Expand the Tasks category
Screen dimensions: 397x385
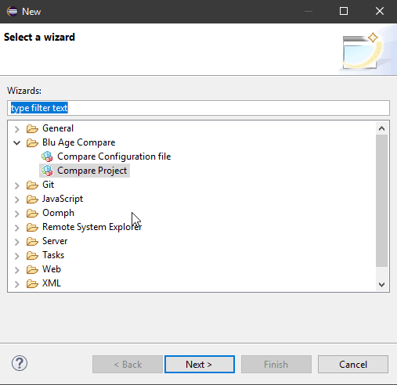click(x=17, y=256)
